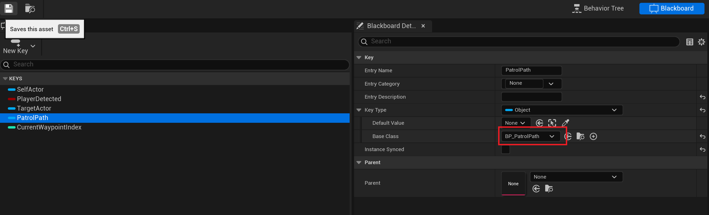709x215 pixels.
Task: Collapse the Key Type expander
Action: (359, 110)
